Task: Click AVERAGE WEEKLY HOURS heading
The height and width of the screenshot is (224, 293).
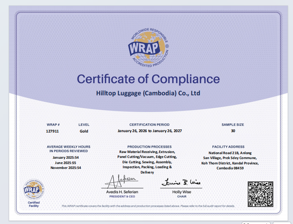Action: 68,149
